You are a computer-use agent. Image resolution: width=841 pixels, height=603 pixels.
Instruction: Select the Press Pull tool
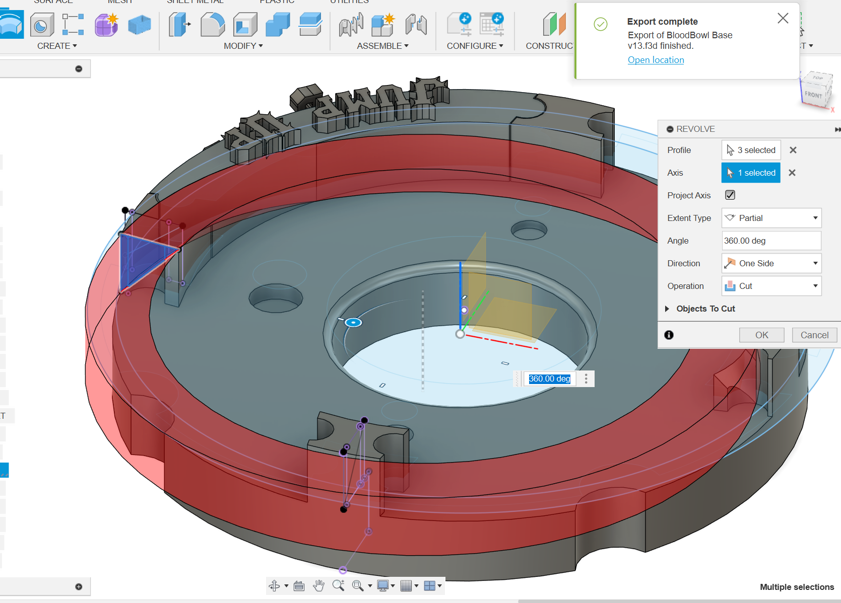179,24
